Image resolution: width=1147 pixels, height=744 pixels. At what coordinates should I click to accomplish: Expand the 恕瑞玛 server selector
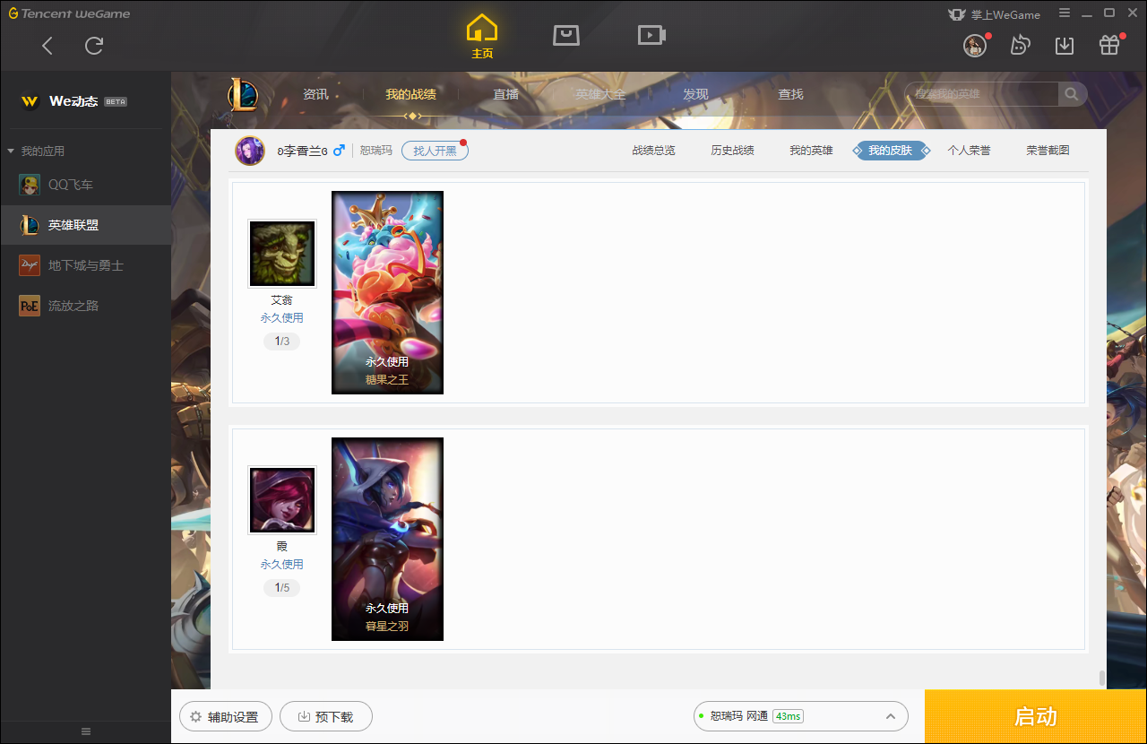(801, 716)
